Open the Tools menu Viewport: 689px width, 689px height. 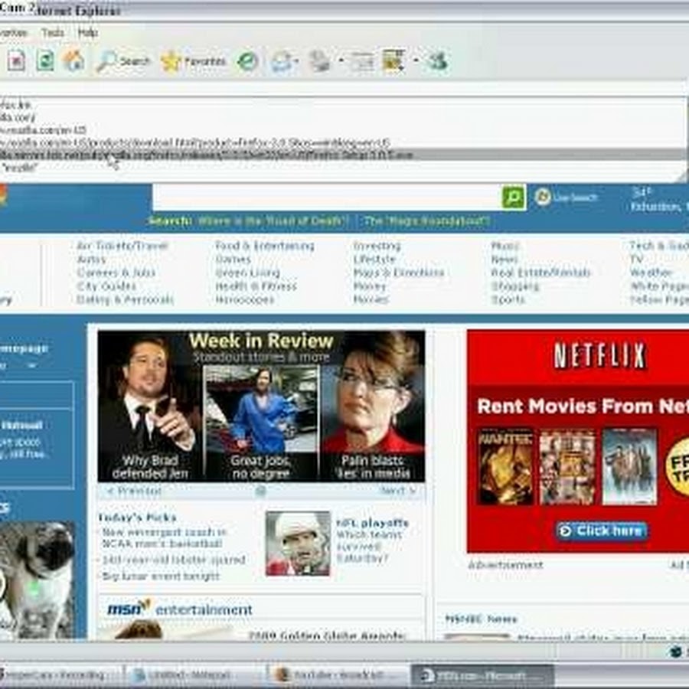point(53,33)
